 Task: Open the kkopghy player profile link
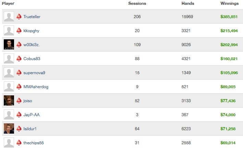tap(31, 31)
